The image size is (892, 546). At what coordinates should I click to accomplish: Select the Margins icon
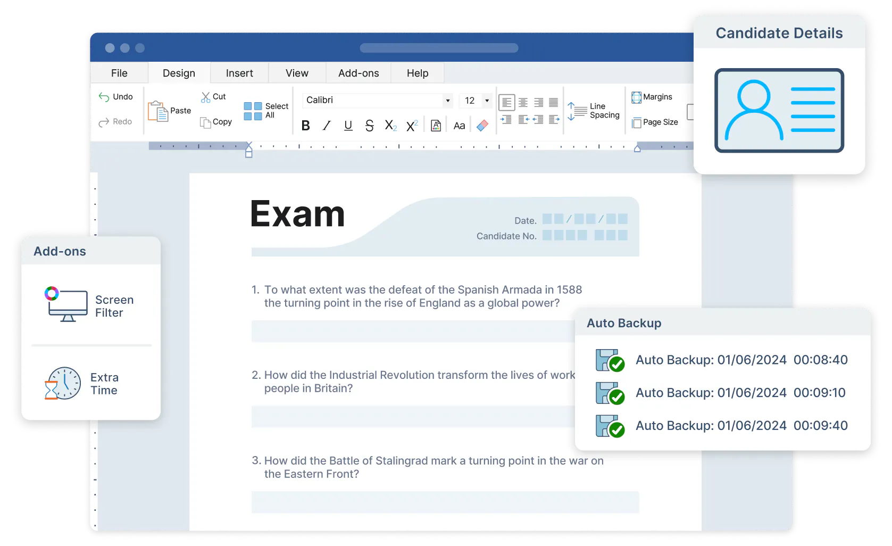(x=637, y=97)
